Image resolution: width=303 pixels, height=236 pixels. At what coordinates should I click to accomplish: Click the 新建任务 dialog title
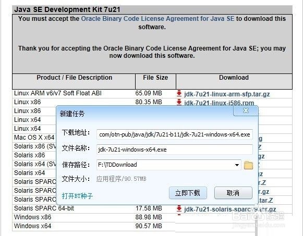click(x=72, y=114)
